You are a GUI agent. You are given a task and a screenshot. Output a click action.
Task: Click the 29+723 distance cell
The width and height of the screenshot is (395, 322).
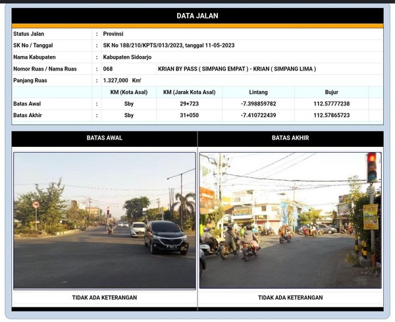[190, 104]
